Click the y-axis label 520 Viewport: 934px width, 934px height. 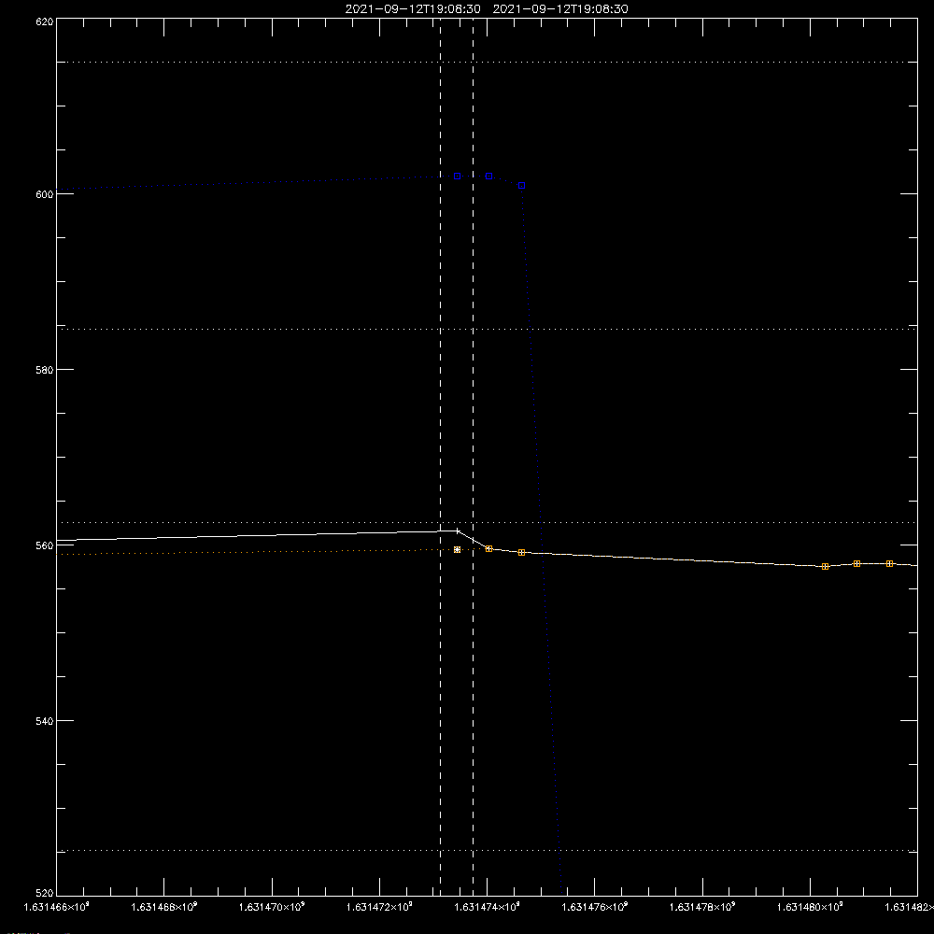coord(45,894)
